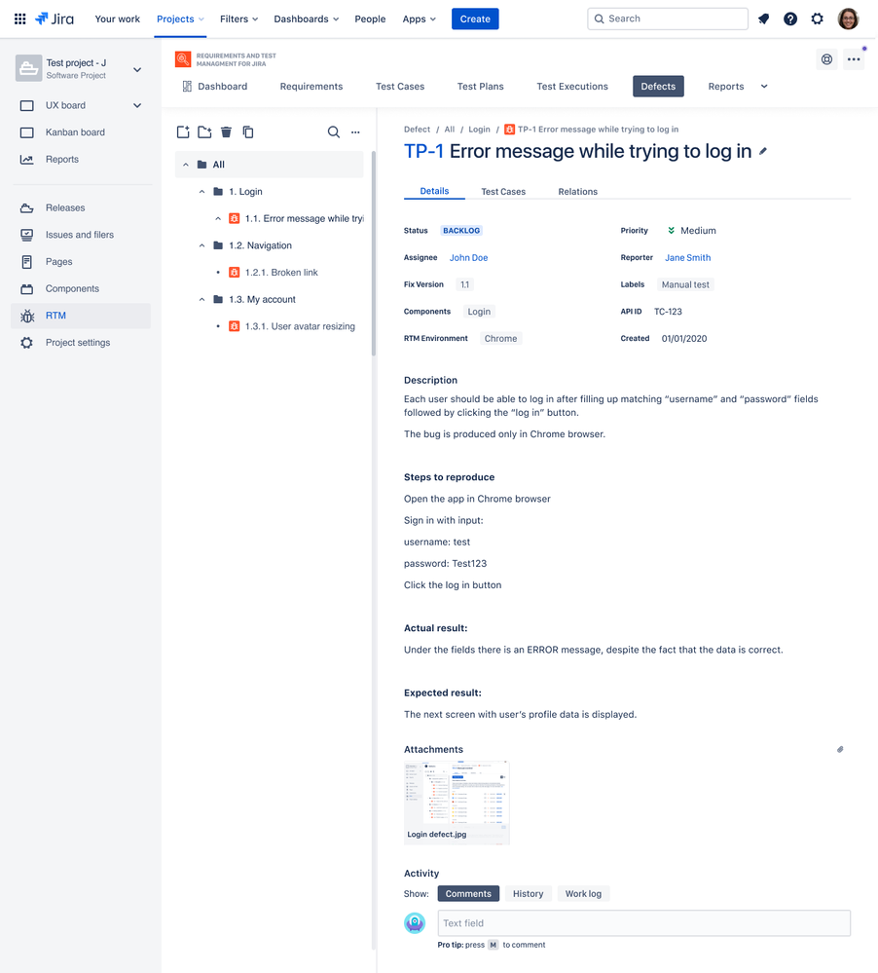
Task: Collapse the Test project - J sidebar section
Action: tap(136, 68)
